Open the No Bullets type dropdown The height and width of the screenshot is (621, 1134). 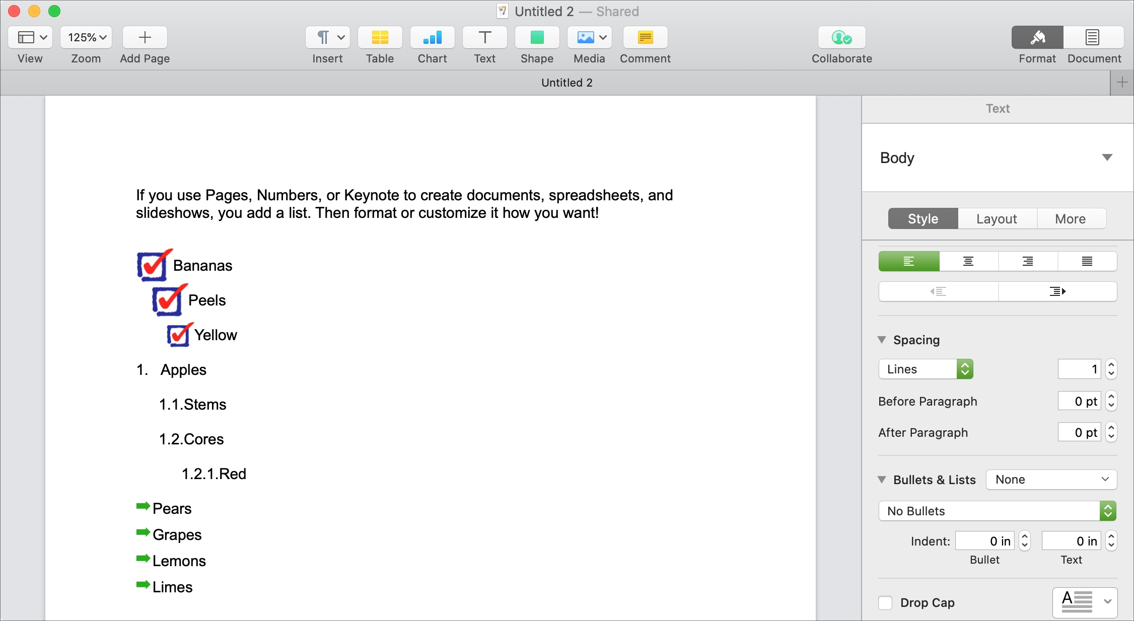tap(998, 511)
